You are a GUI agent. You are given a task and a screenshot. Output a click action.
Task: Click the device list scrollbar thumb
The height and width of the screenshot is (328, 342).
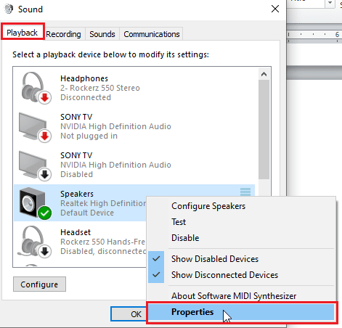264,130
